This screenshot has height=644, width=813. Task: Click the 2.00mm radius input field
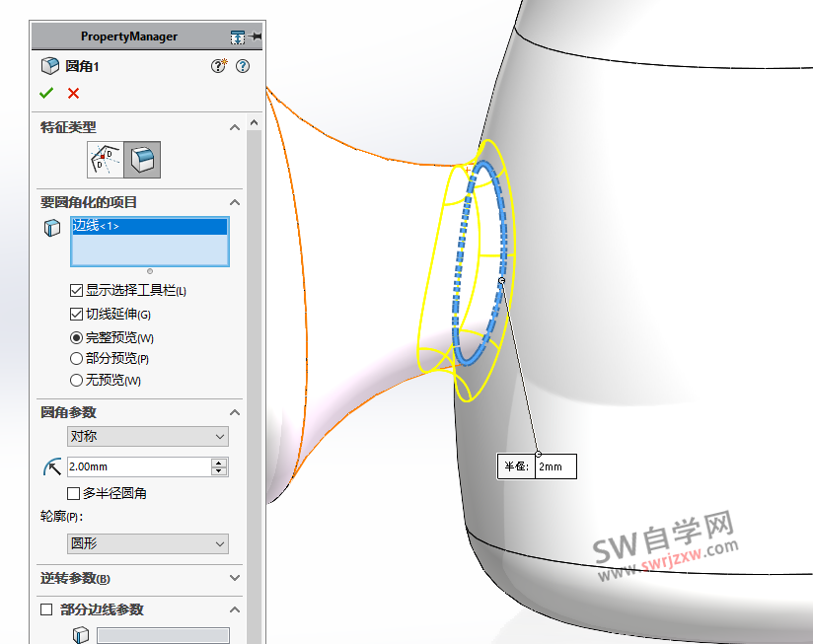[136, 466]
